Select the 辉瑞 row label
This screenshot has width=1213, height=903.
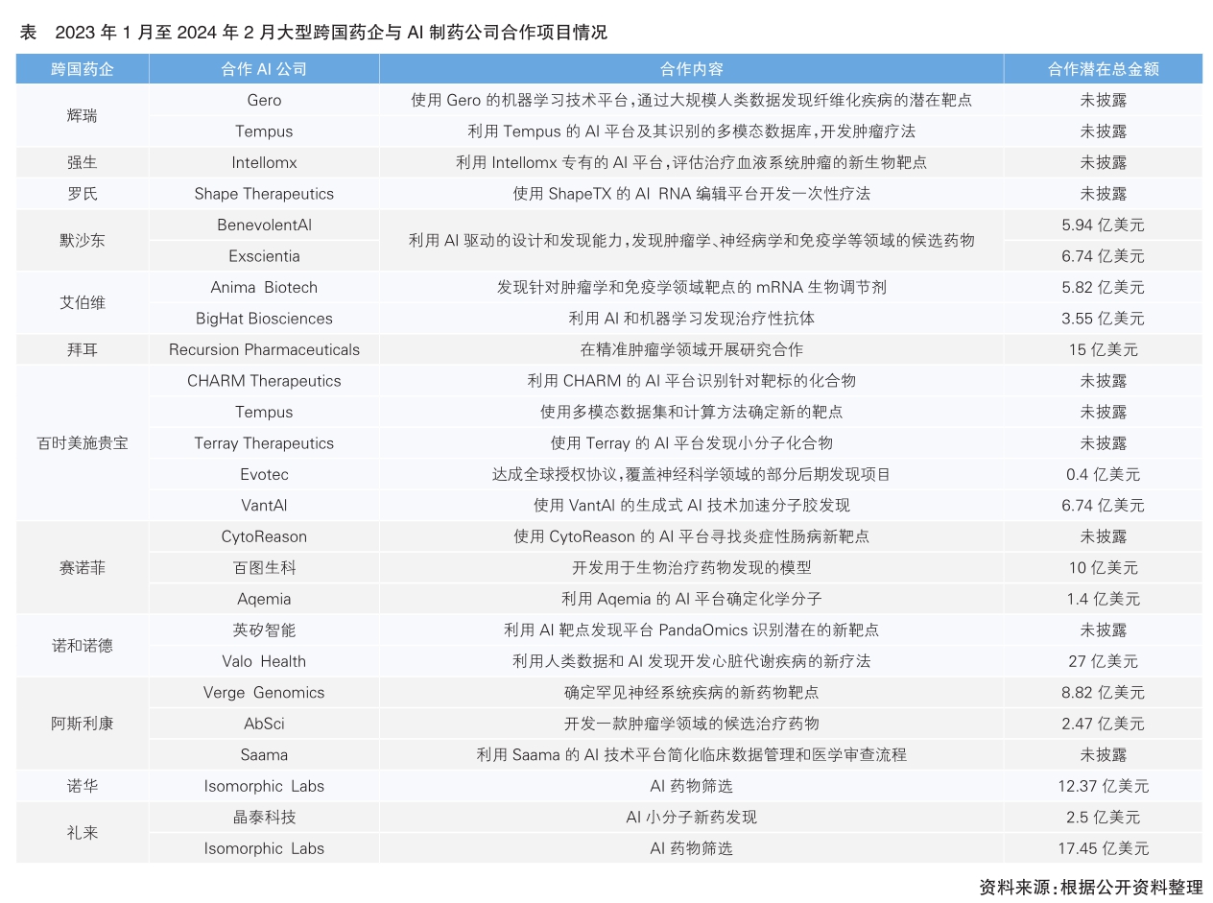82,115
